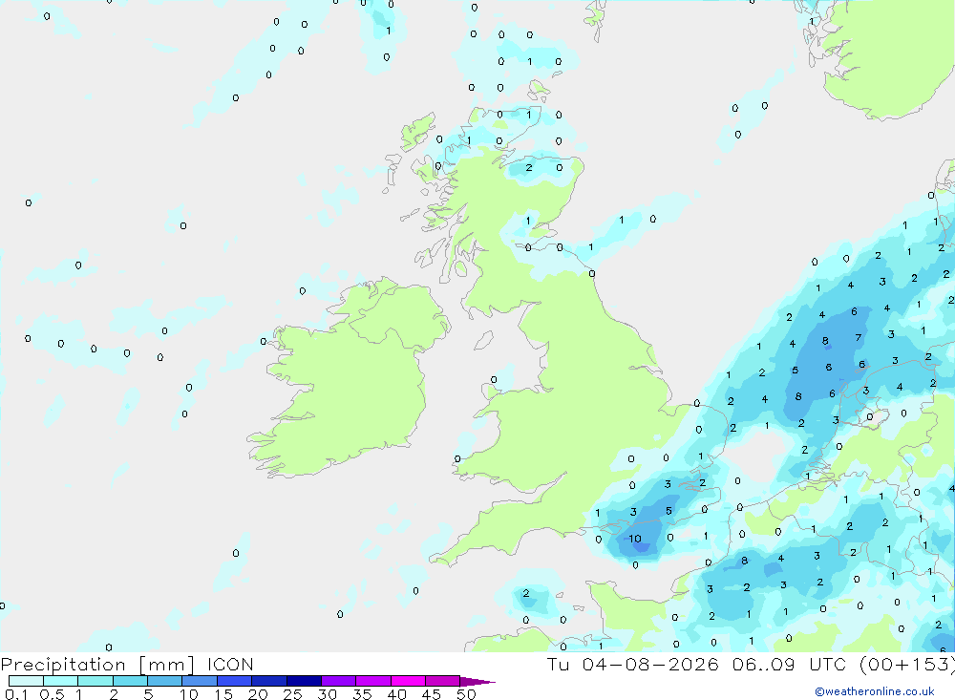Click the purple arrow tip above 50 mm
Image resolution: width=955 pixels, height=700 pixels.
point(477,682)
